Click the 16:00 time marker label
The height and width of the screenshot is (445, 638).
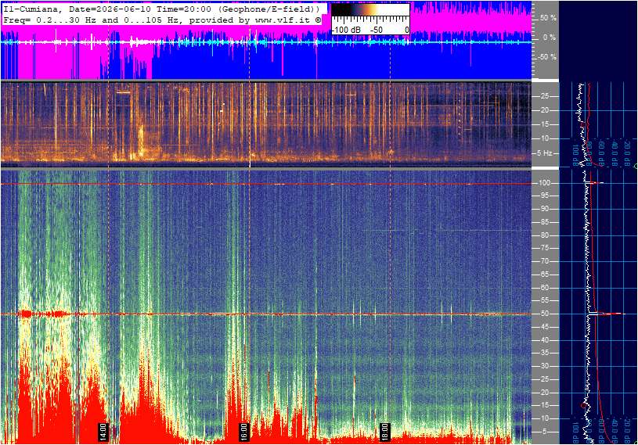coord(243,432)
